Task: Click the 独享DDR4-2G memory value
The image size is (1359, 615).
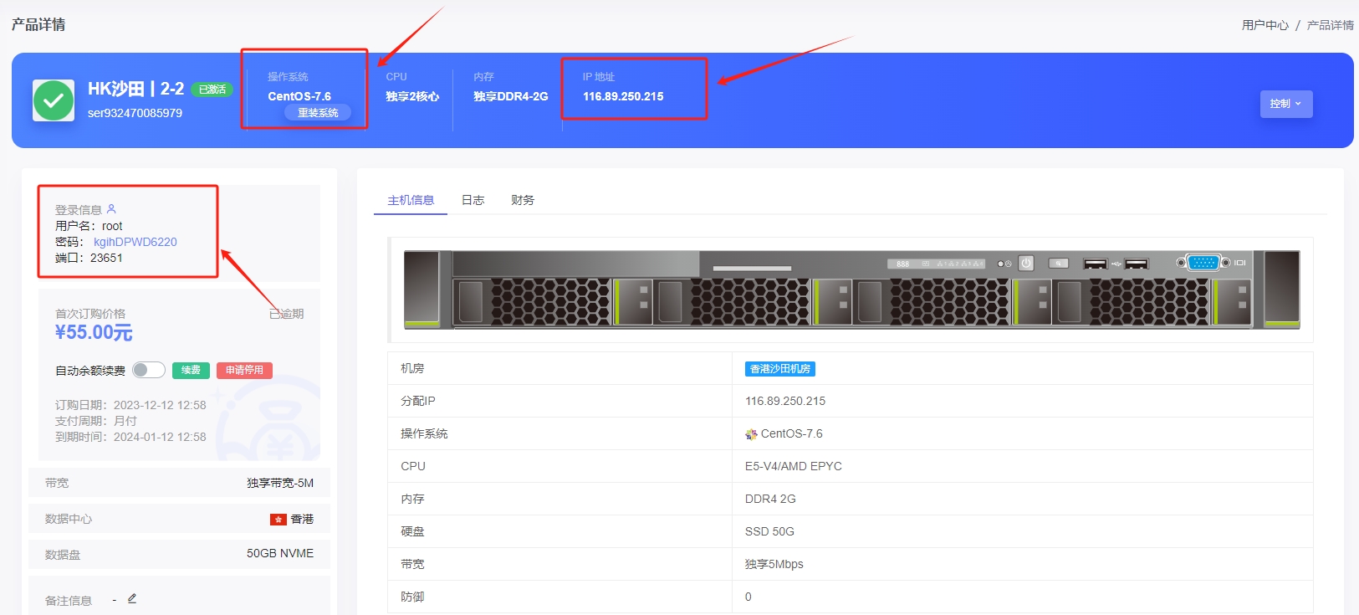Action: tap(511, 96)
